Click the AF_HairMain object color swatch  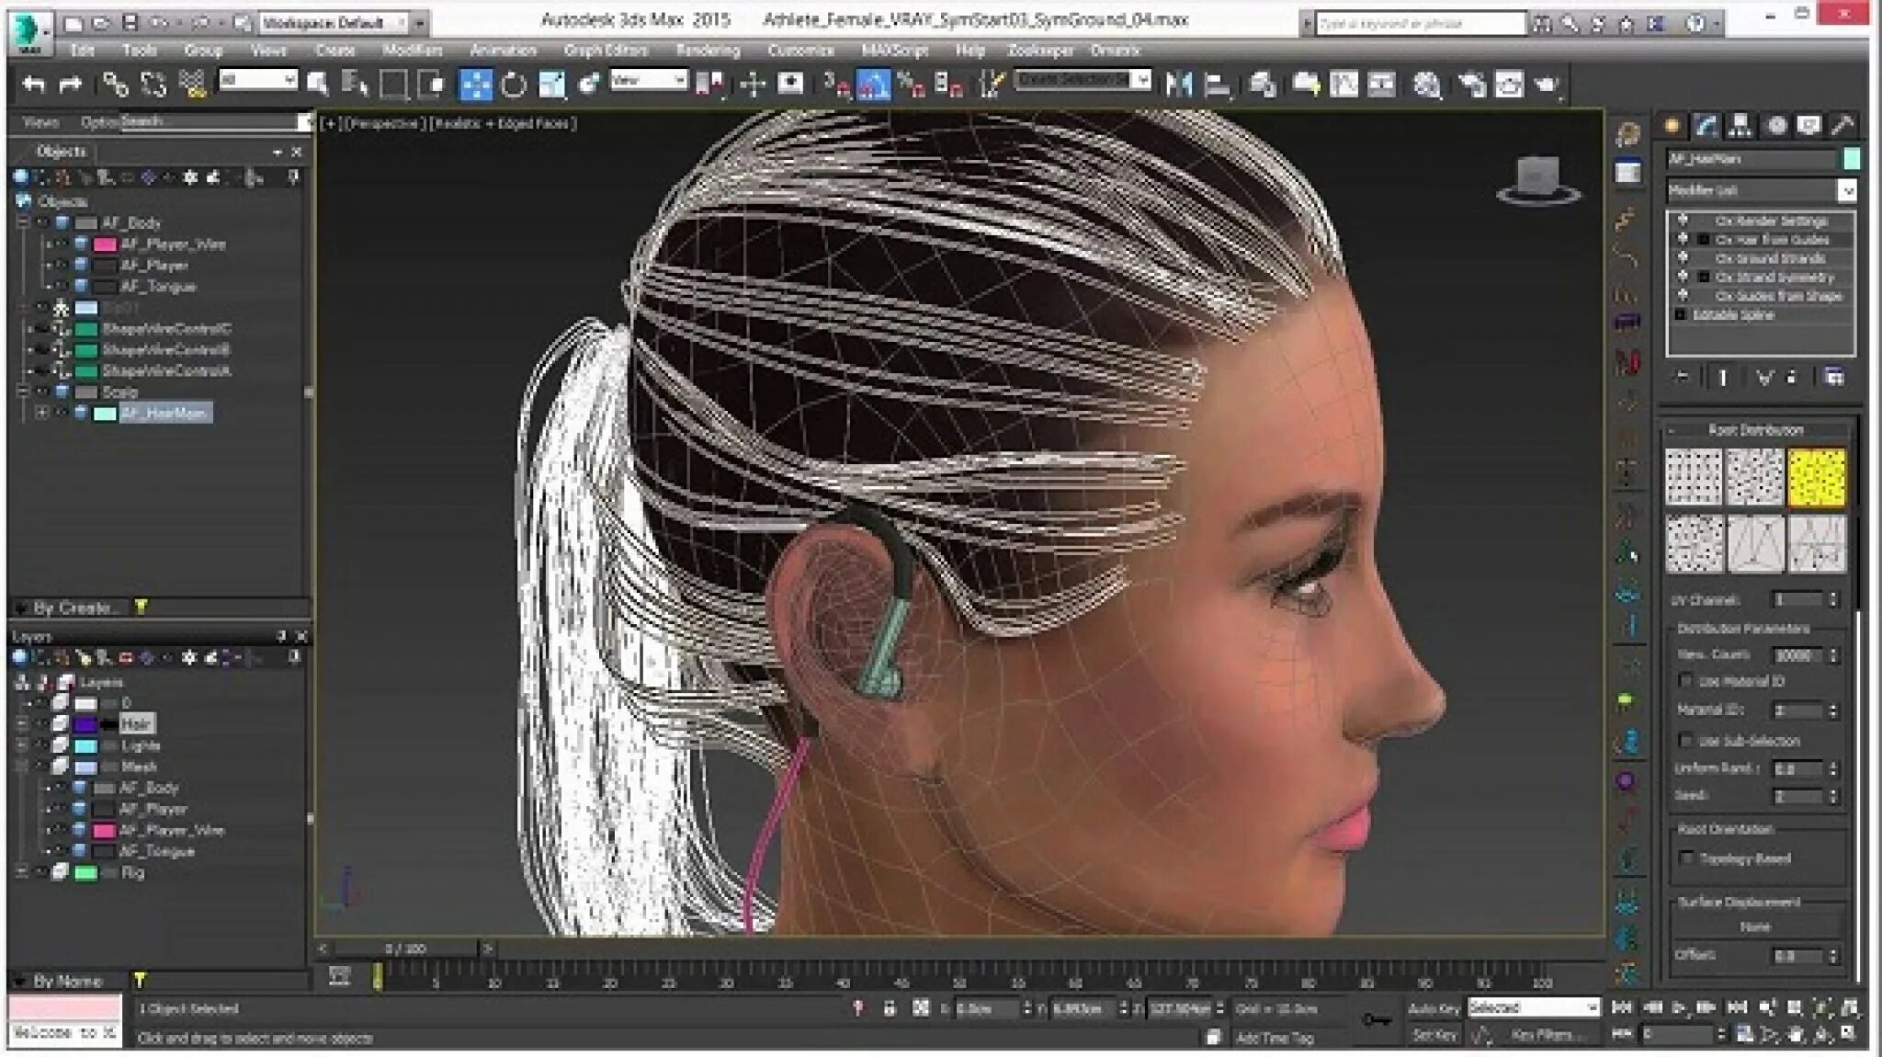[1851, 159]
